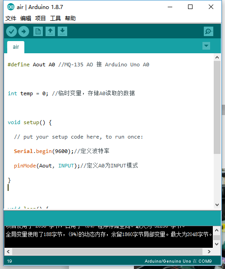Expand the tab options dropdown arrow
The image size is (225, 269).
click(207, 46)
